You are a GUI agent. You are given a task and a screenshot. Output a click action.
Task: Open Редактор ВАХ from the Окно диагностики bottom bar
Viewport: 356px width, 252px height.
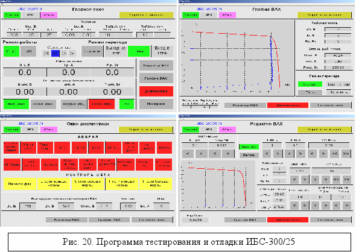[66, 220]
